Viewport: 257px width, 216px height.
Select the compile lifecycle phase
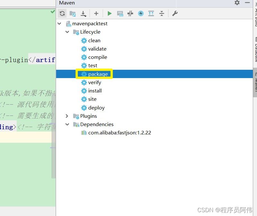[x=98, y=57]
